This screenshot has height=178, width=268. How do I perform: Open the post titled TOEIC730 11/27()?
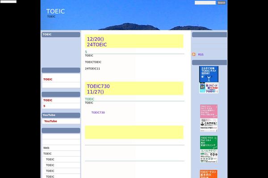(x=98, y=89)
